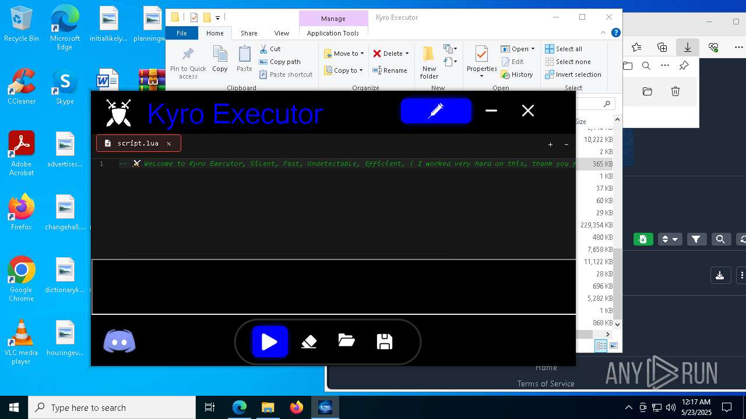Follow the Terms of Service link
The height and width of the screenshot is (419, 746).
click(x=546, y=384)
